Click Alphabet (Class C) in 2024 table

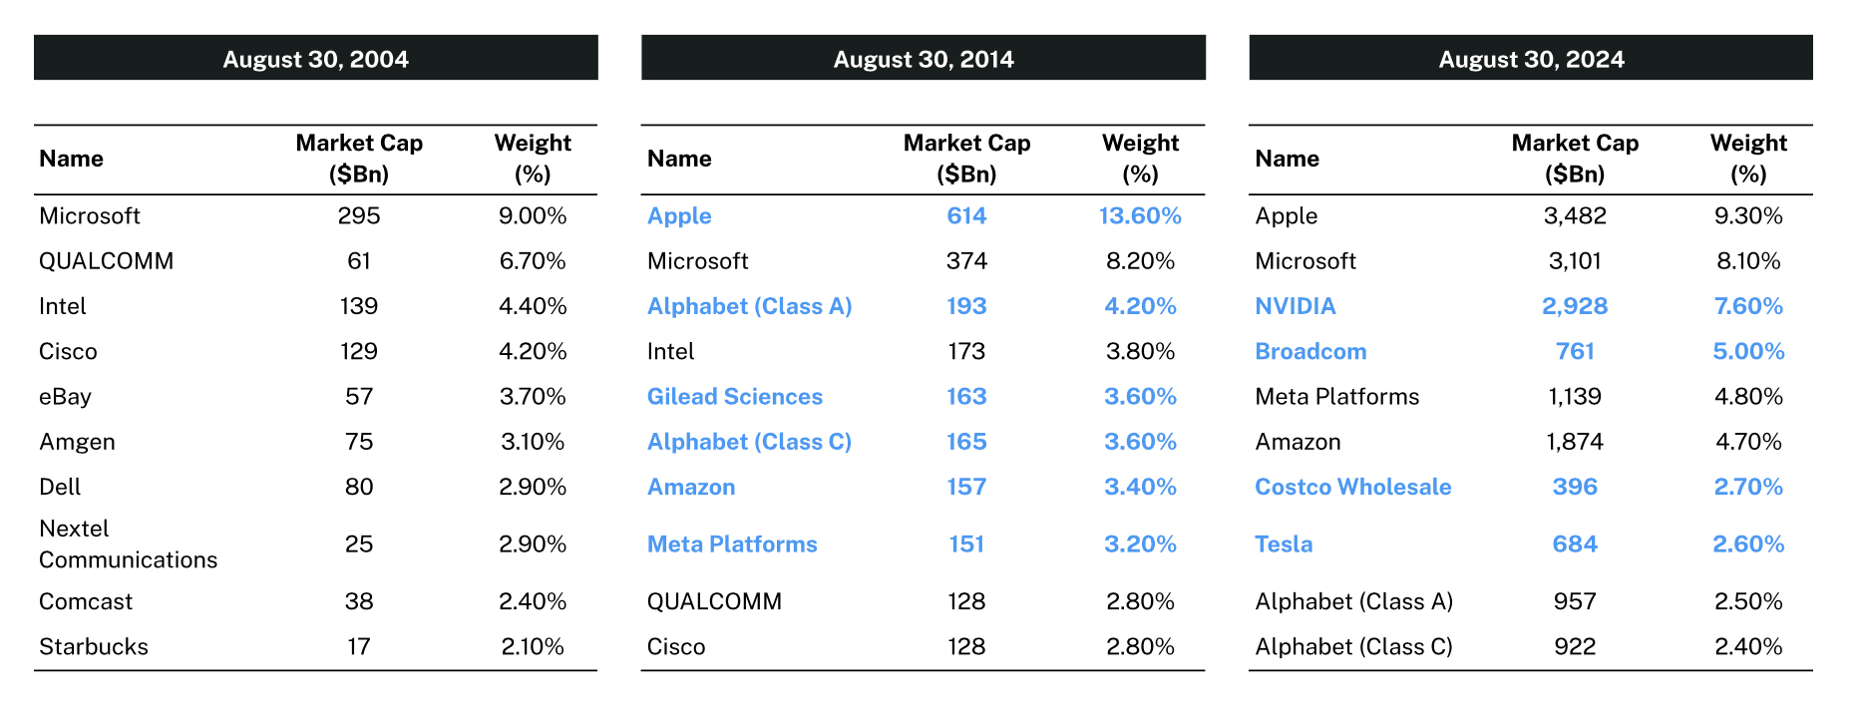(x=1353, y=647)
